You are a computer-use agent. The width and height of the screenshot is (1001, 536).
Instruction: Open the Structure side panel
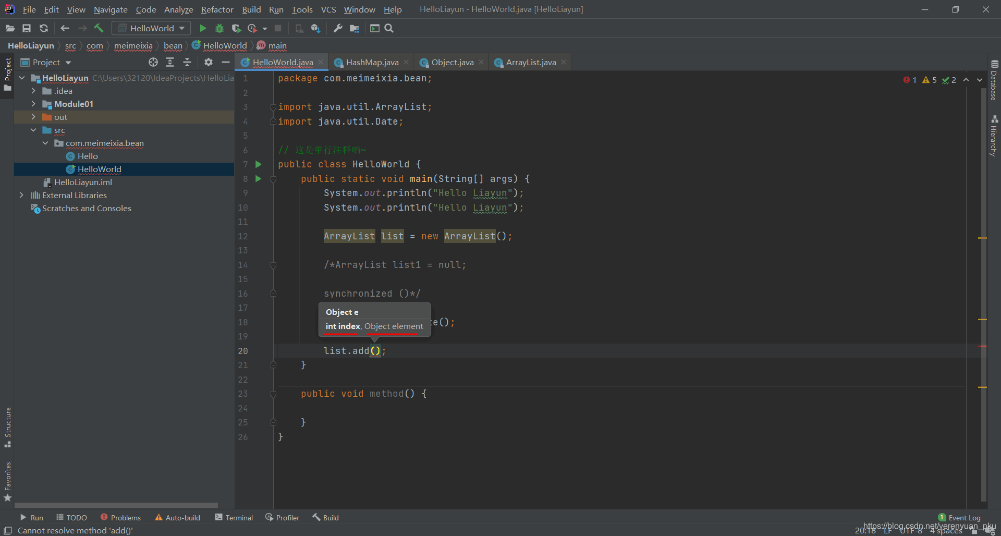pos(7,427)
